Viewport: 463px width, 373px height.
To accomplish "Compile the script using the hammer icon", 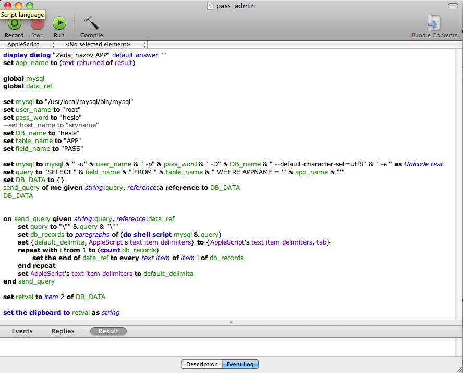I will pos(91,23).
